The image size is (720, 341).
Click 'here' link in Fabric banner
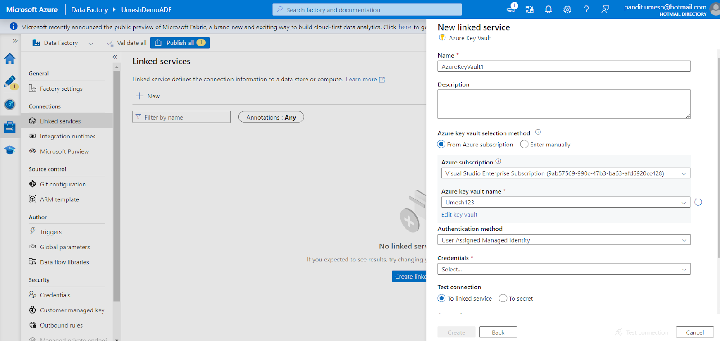click(x=405, y=27)
